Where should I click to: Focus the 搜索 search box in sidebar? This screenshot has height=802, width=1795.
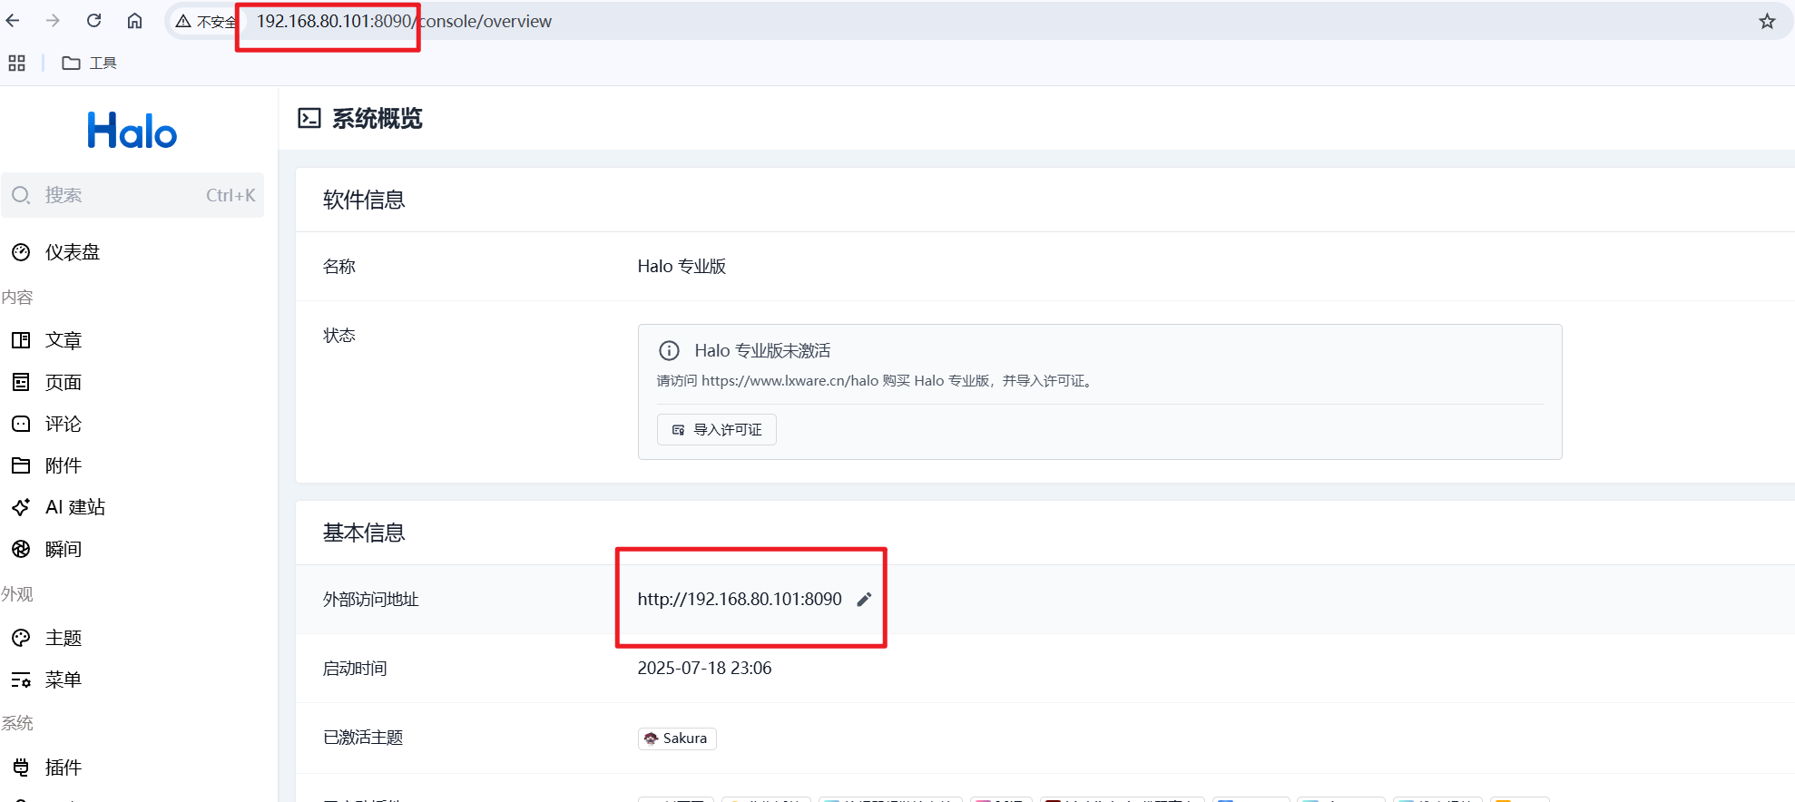pyautogui.click(x=132, y=195)
